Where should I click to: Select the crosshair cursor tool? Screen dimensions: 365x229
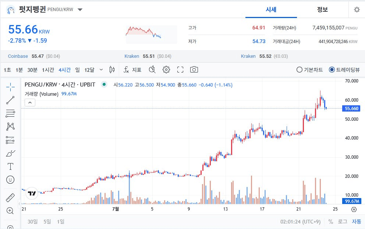coord(10,87)
